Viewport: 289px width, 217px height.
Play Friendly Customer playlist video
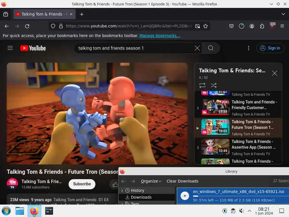(238, 108)
